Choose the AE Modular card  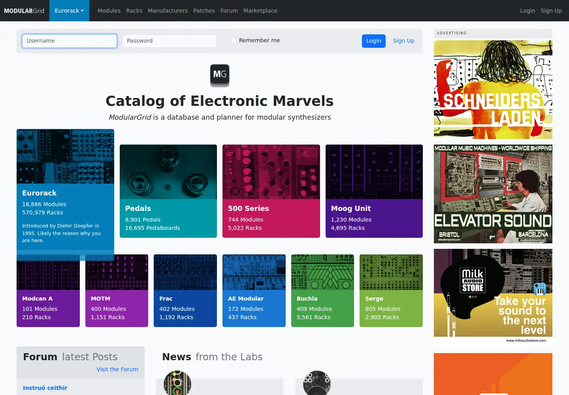254,291
